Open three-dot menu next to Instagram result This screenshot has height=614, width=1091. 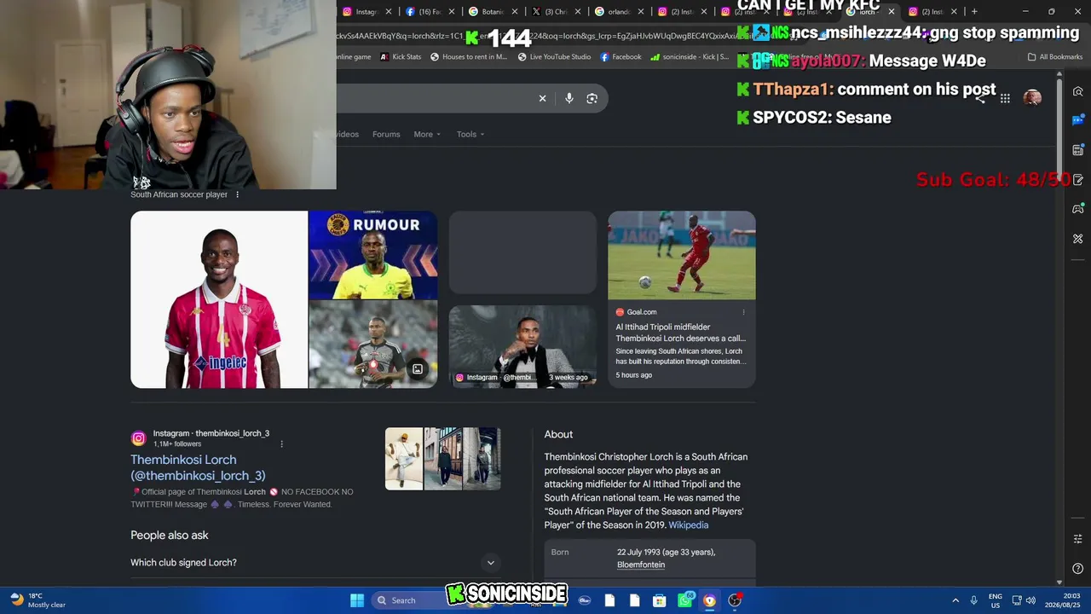(281, 443)
